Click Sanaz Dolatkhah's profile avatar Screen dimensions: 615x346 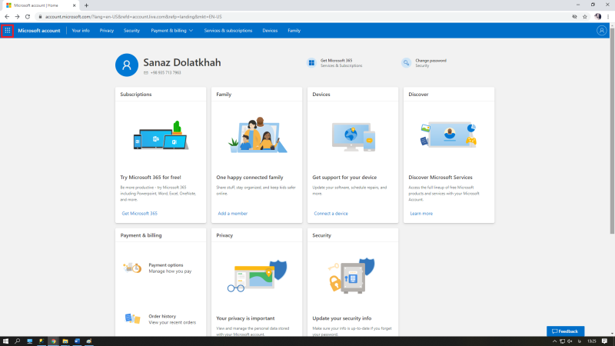coord(127,65)
